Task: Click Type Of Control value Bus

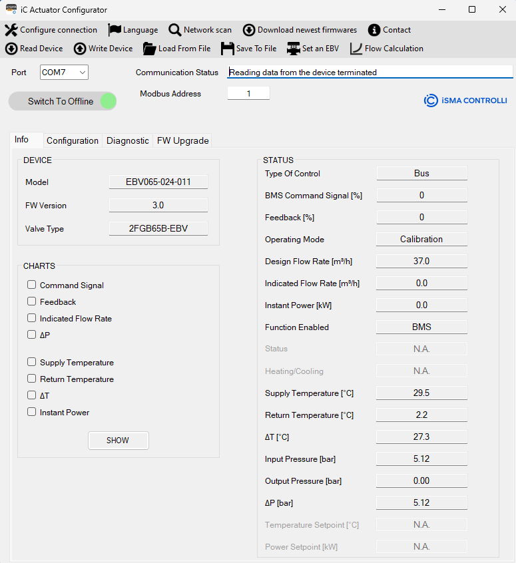Action: pyautogui.click(x=422, y=174)
